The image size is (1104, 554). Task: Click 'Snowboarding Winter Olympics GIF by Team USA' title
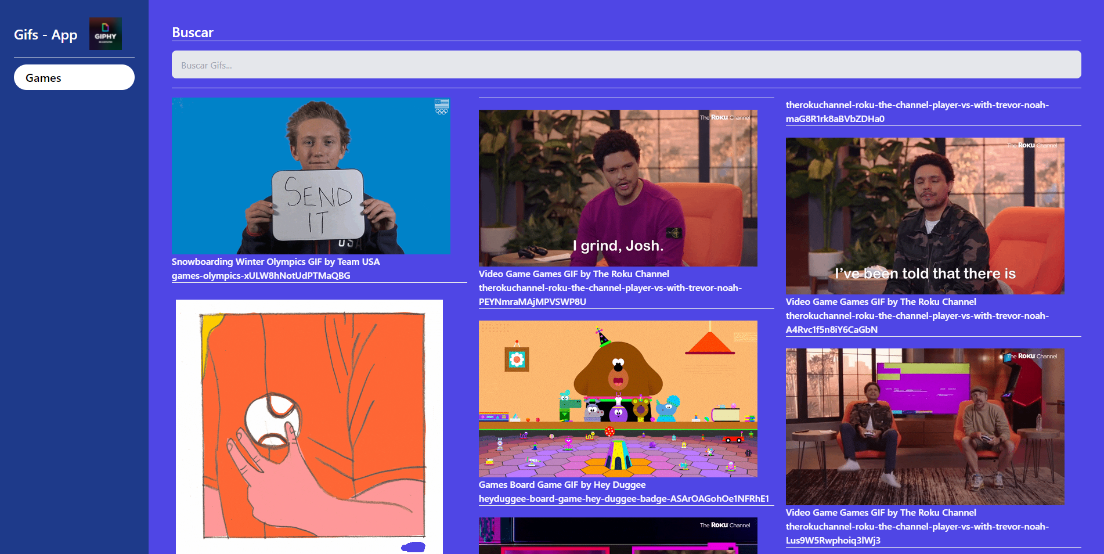[276, 262]
